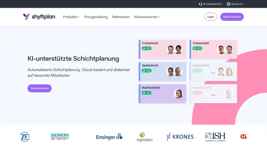The width and height of the screenshot is (267, 167).
Task: Click the faded Nachtschicht card on right
Action: tap(213, 94)
